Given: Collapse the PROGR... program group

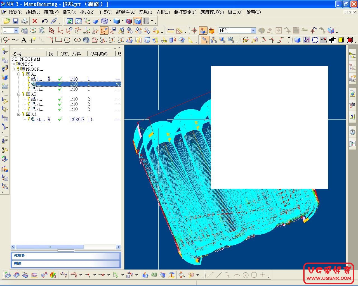Looking at the screenshot, I should [13, 69].
